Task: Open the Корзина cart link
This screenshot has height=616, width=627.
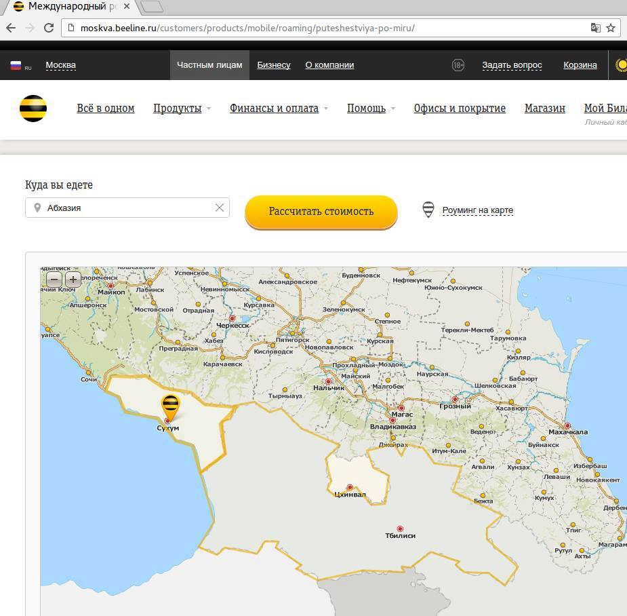Action: (580, 65)
